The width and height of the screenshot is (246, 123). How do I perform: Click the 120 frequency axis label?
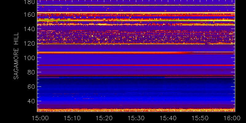tap(29, 43)
